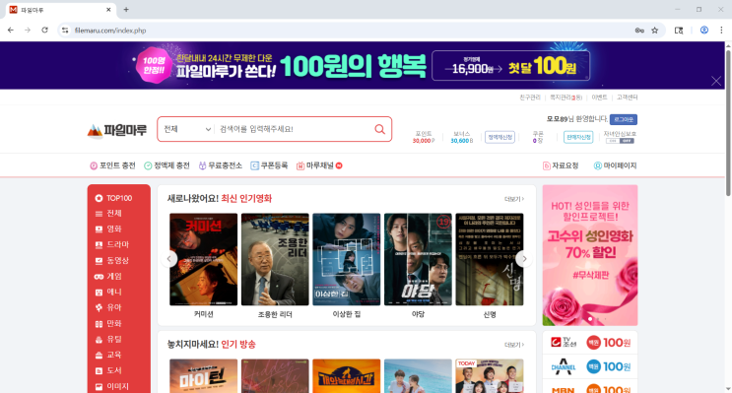This screenshot has height=393, width=732.
Task: Select 동영상 category in sidebar
Action: coord(112,260)
